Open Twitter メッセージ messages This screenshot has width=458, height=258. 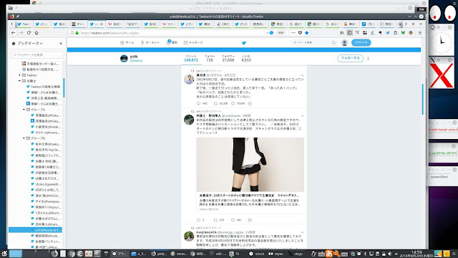pos(193,43)
